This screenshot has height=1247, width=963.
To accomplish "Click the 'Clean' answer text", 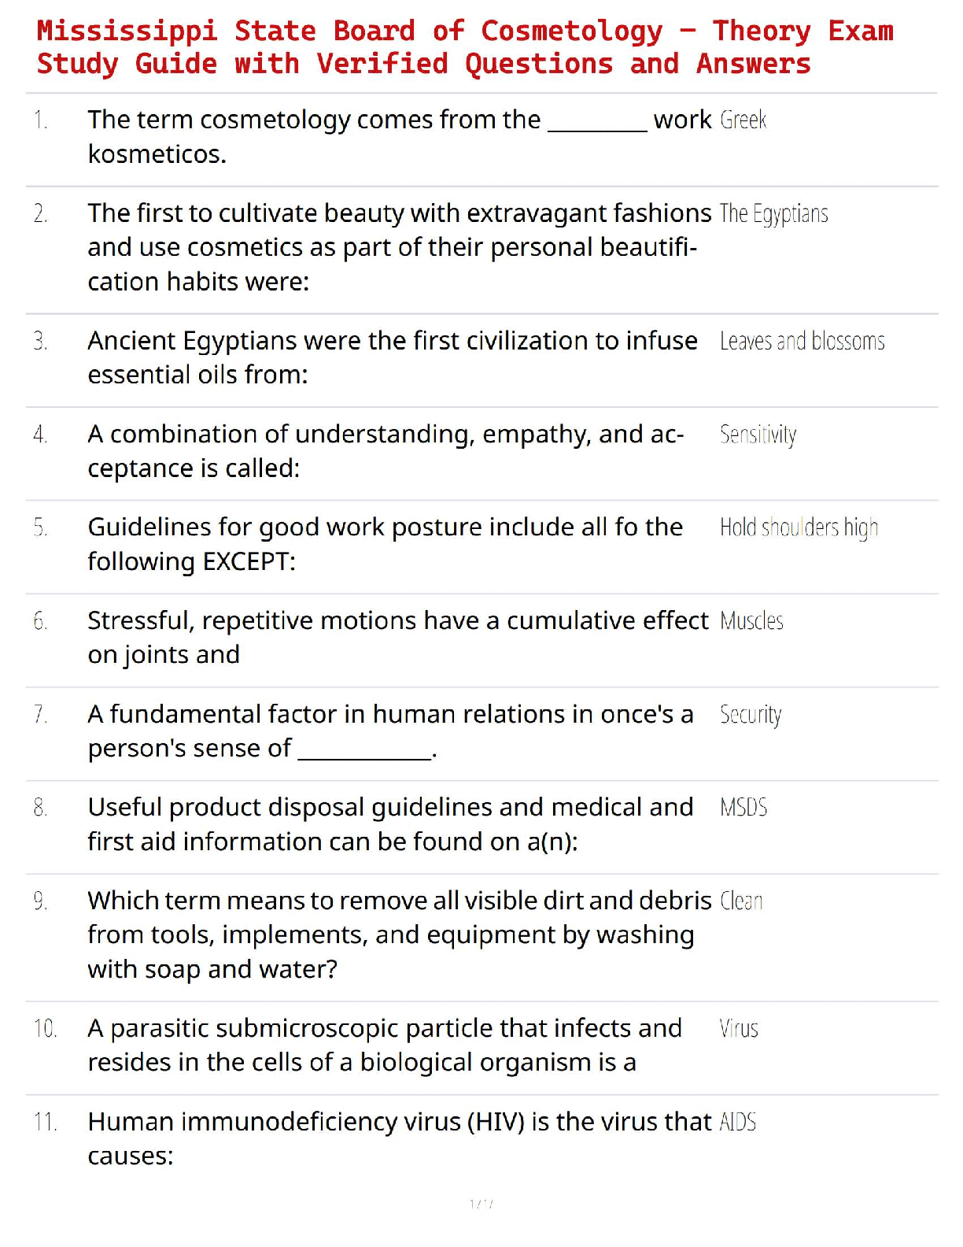I will point(741,901).
